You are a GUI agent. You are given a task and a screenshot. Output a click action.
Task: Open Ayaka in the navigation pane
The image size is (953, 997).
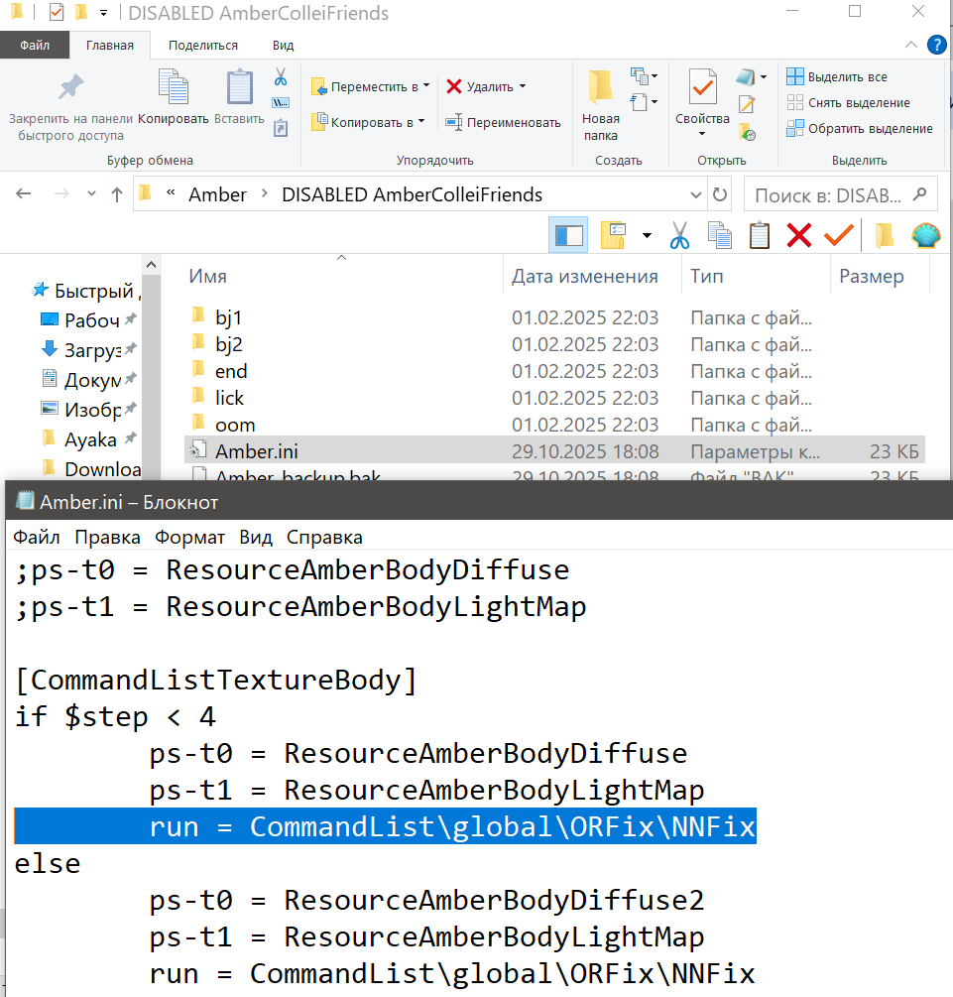(x=90, y=439)
